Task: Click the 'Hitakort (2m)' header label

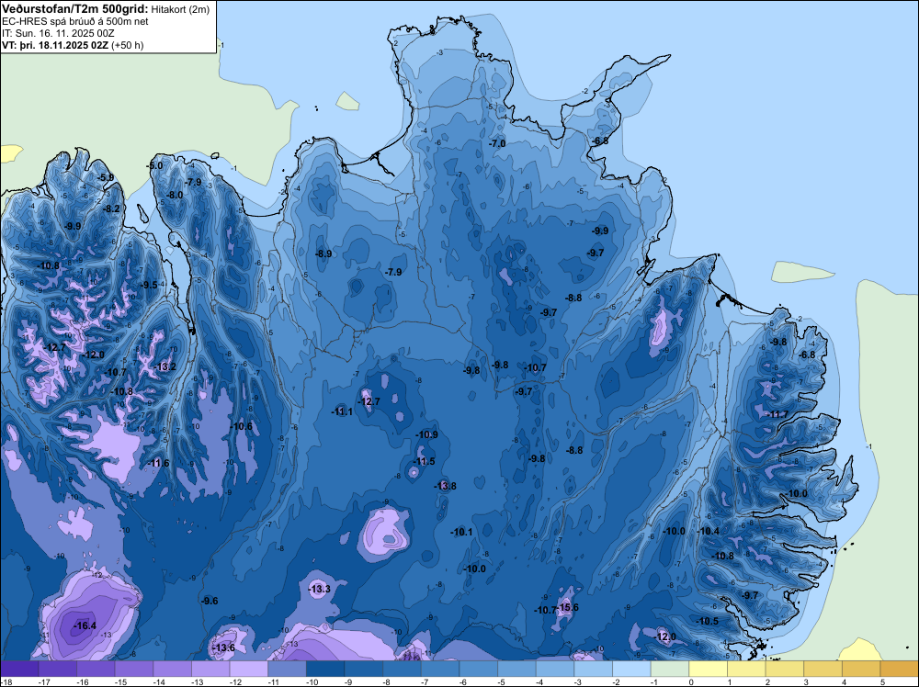Action: (180, 9)
